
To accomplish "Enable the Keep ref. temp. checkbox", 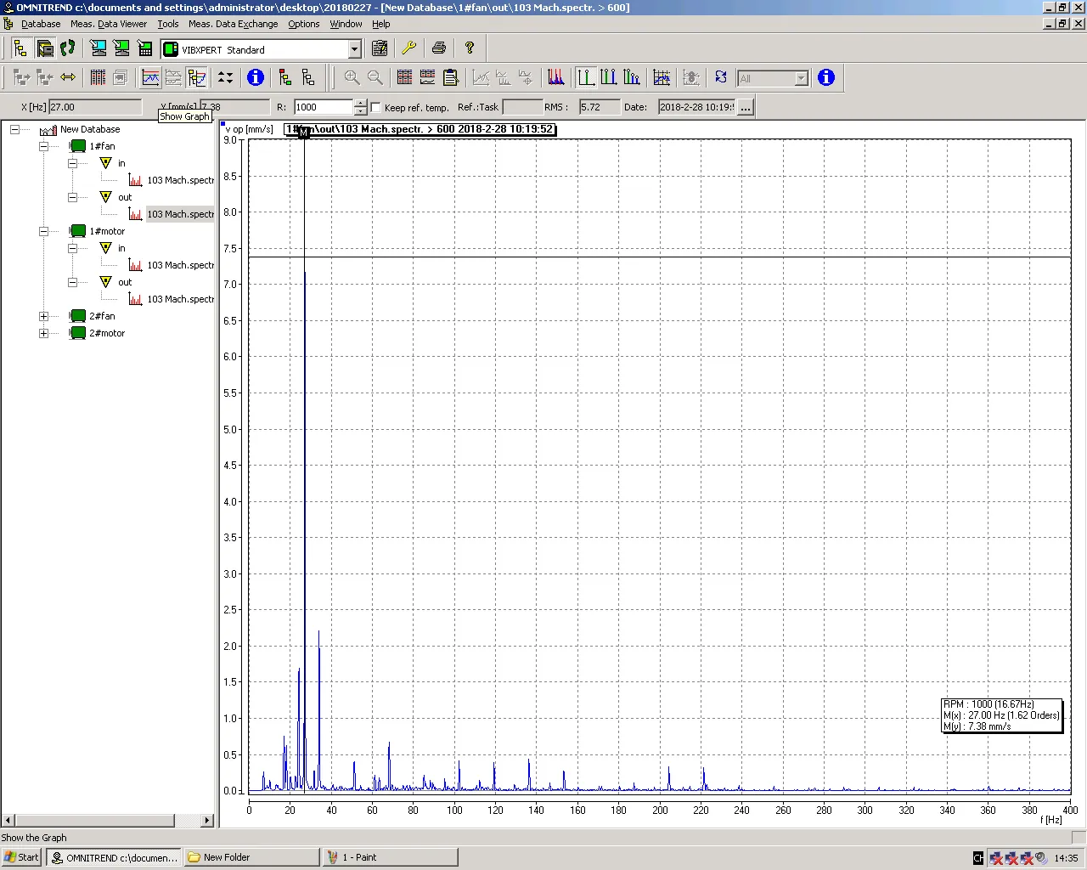I will coord(376,107).
